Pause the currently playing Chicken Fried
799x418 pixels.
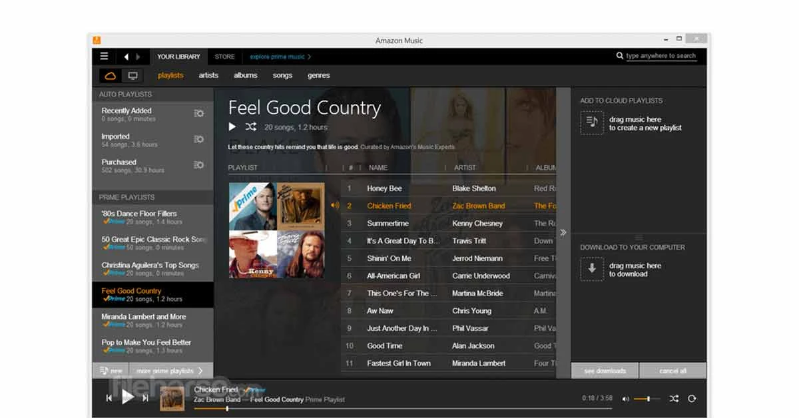click(128, 398)
